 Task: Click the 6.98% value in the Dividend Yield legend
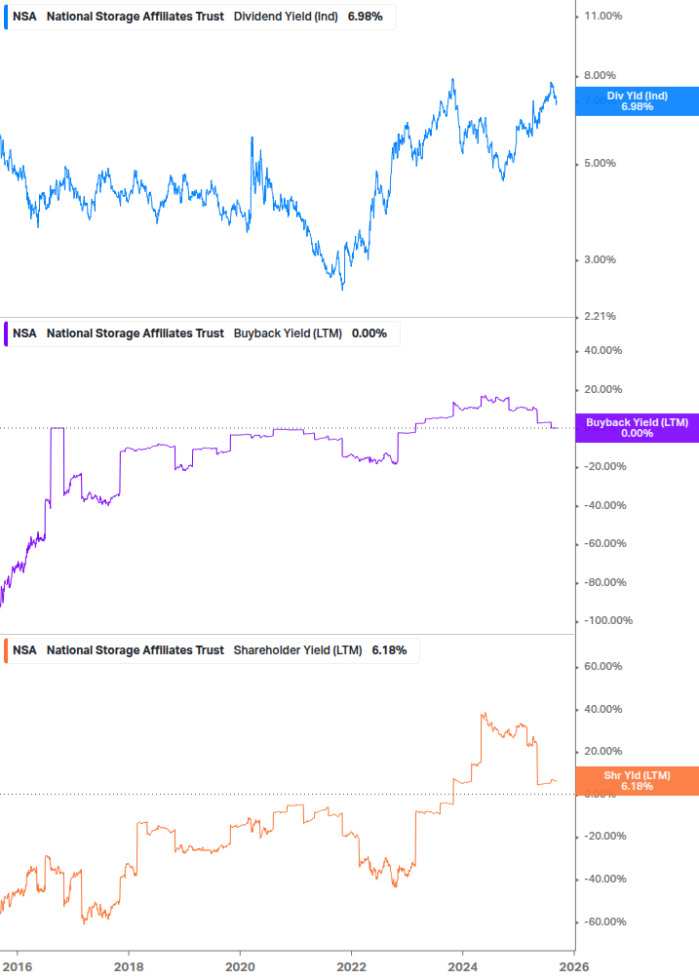(x=365, y=17)
